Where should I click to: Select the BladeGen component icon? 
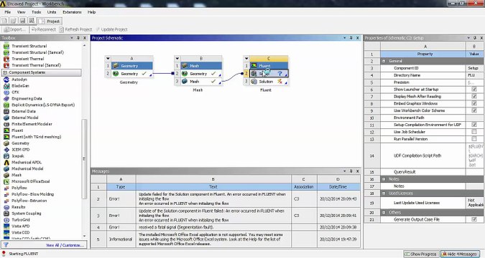pyautogui.click(x=6, y=86)
